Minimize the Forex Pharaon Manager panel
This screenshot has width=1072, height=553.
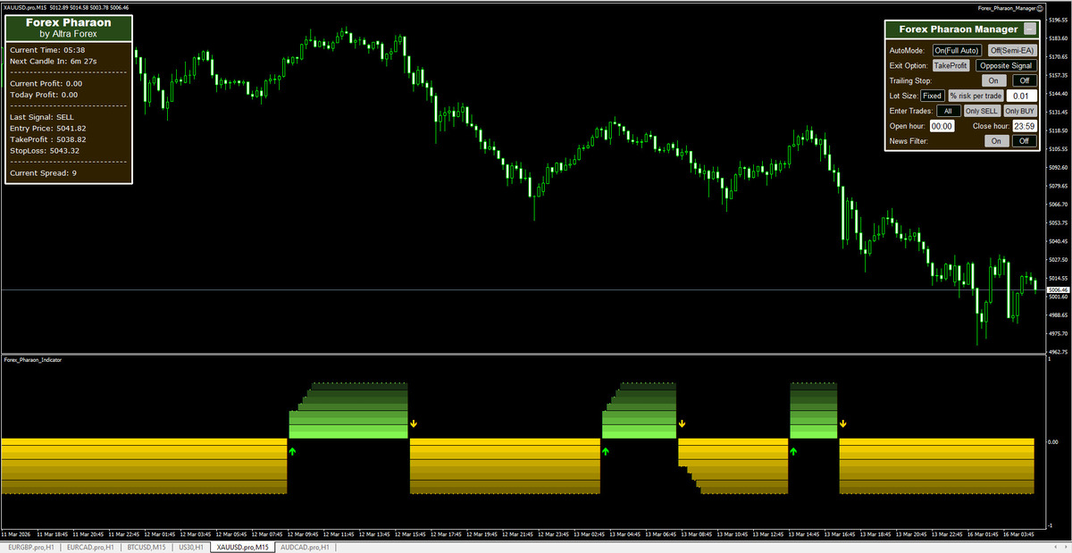coord(1030,29)
